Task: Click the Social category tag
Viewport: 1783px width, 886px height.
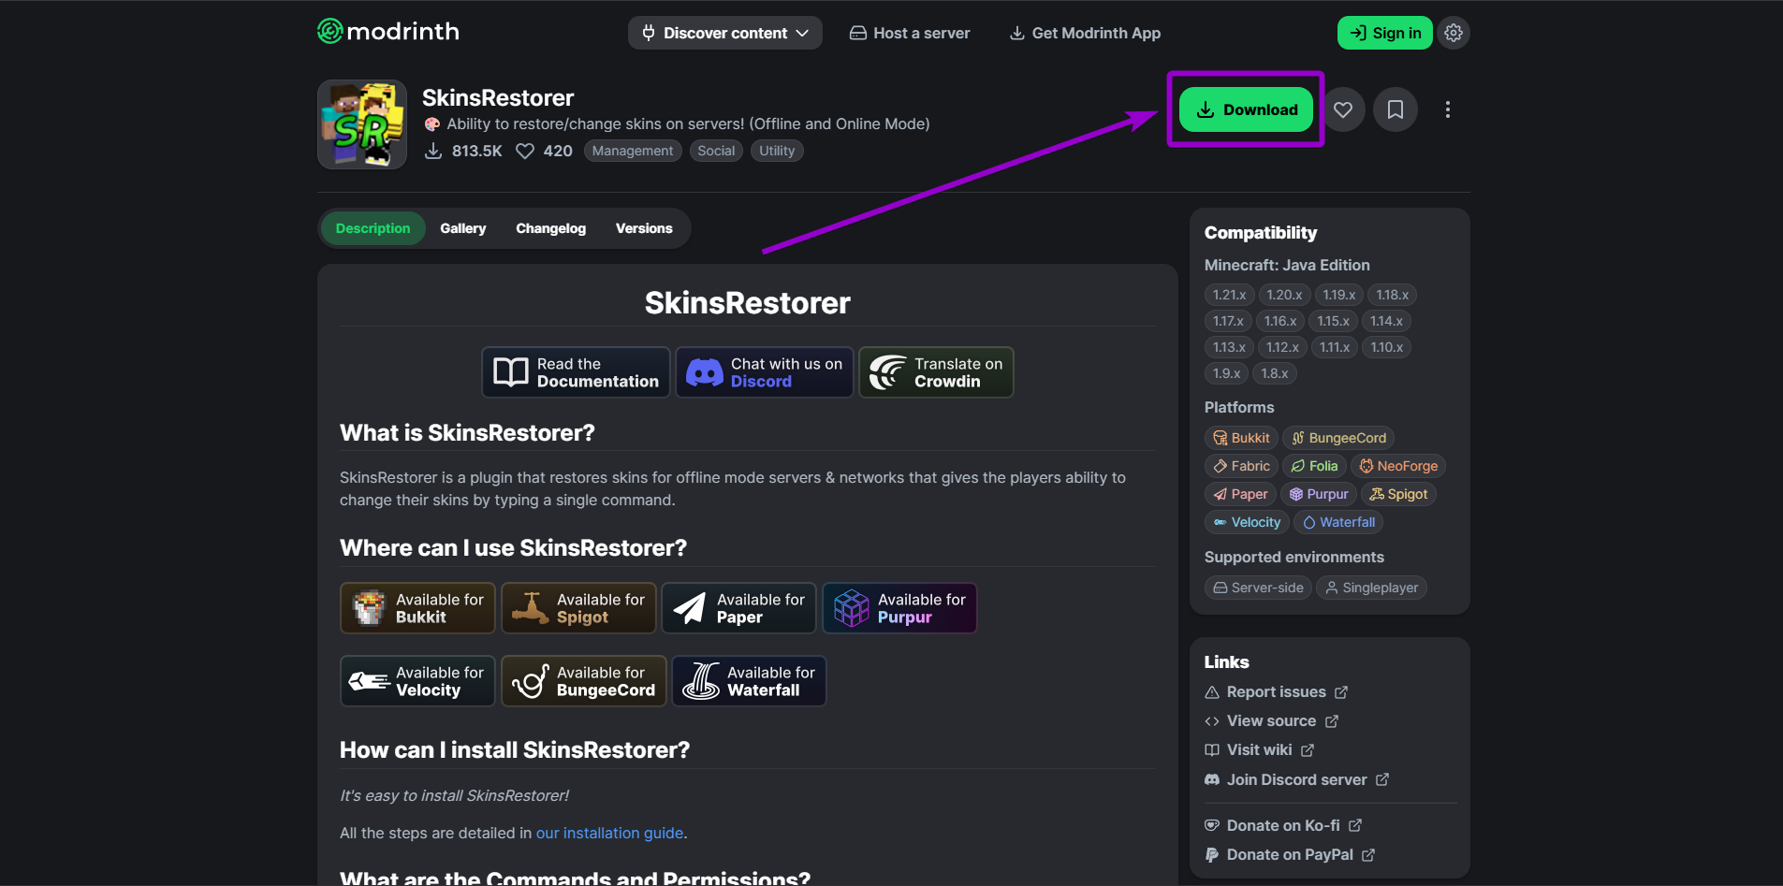Action: click(716, 151)
